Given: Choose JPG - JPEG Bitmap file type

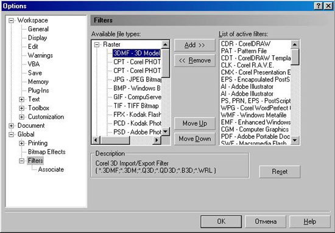Looking at the screenshot, I should click(x=137, y=79).
